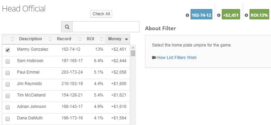Viewport: 271px width, 125px height.
Task: Click video camera icon near How List Filters
Action: (154, 57)
